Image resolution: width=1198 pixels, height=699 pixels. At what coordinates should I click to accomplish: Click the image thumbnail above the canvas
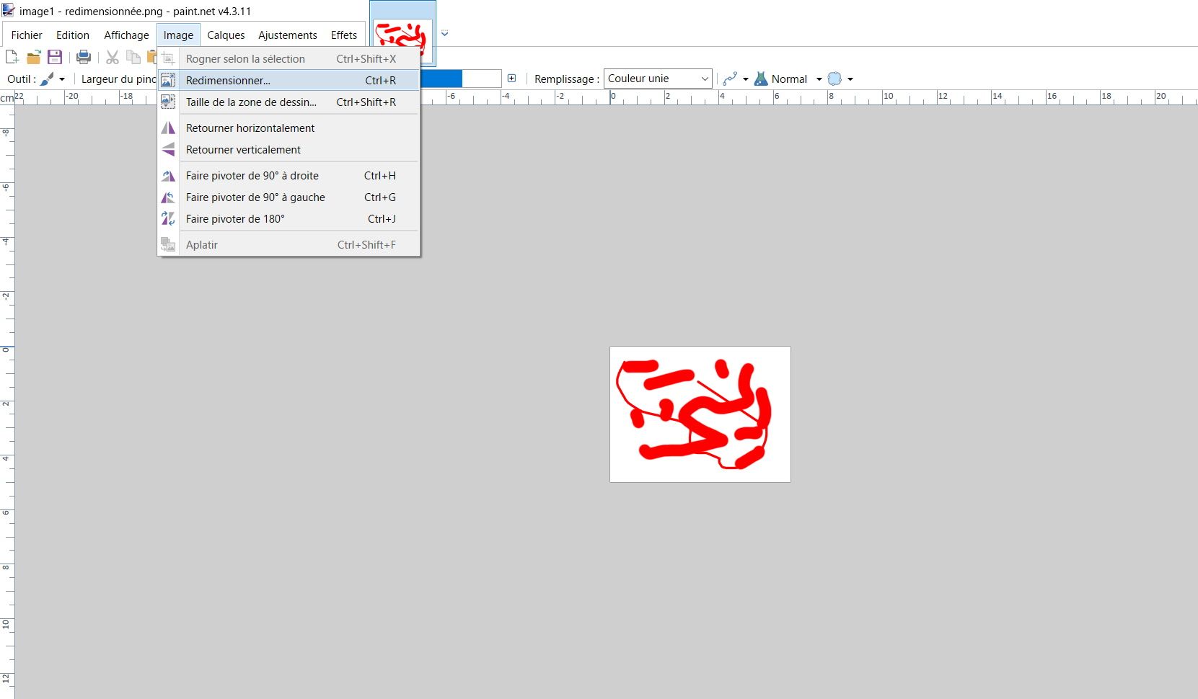pos(402,32)
